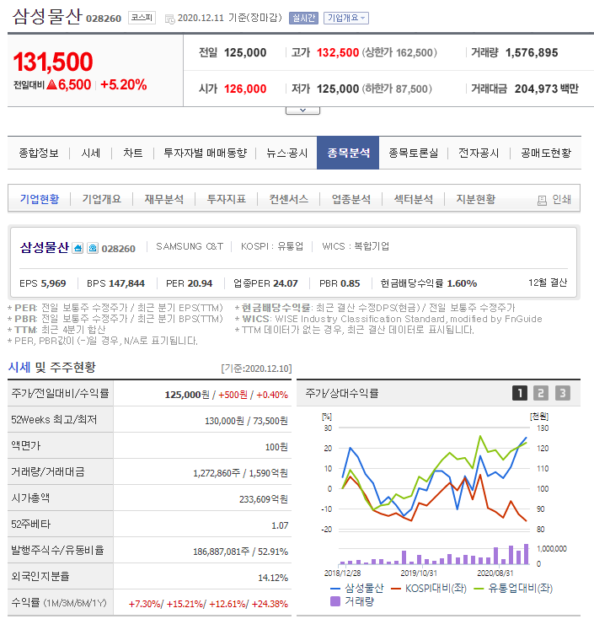Click the 액면가 value 100원
This screenshot has width=594, height=619.
click(276, 447)
